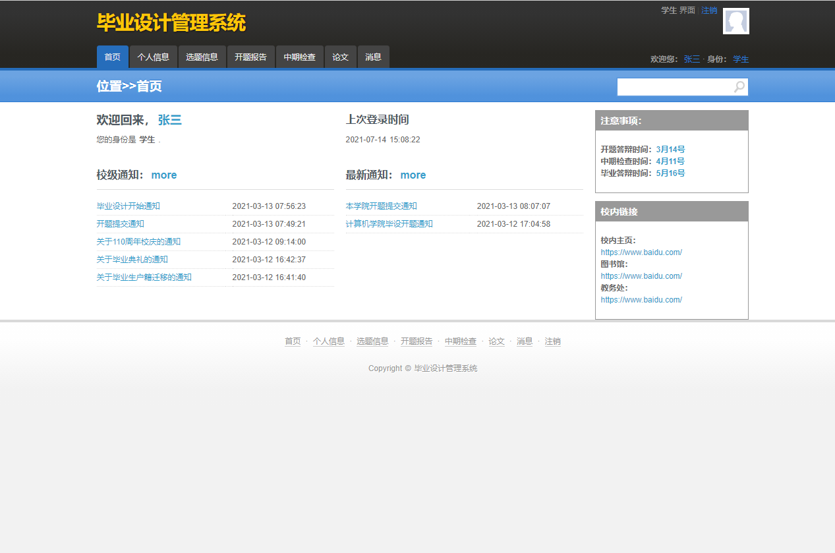The width and height of the screenshot is (835, 553).
Task: Open more school-level notices
Action: point(163,175)
